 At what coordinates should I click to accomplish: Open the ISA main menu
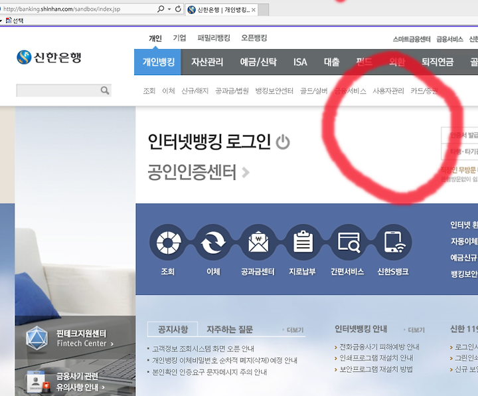click(x=300, y=62)
